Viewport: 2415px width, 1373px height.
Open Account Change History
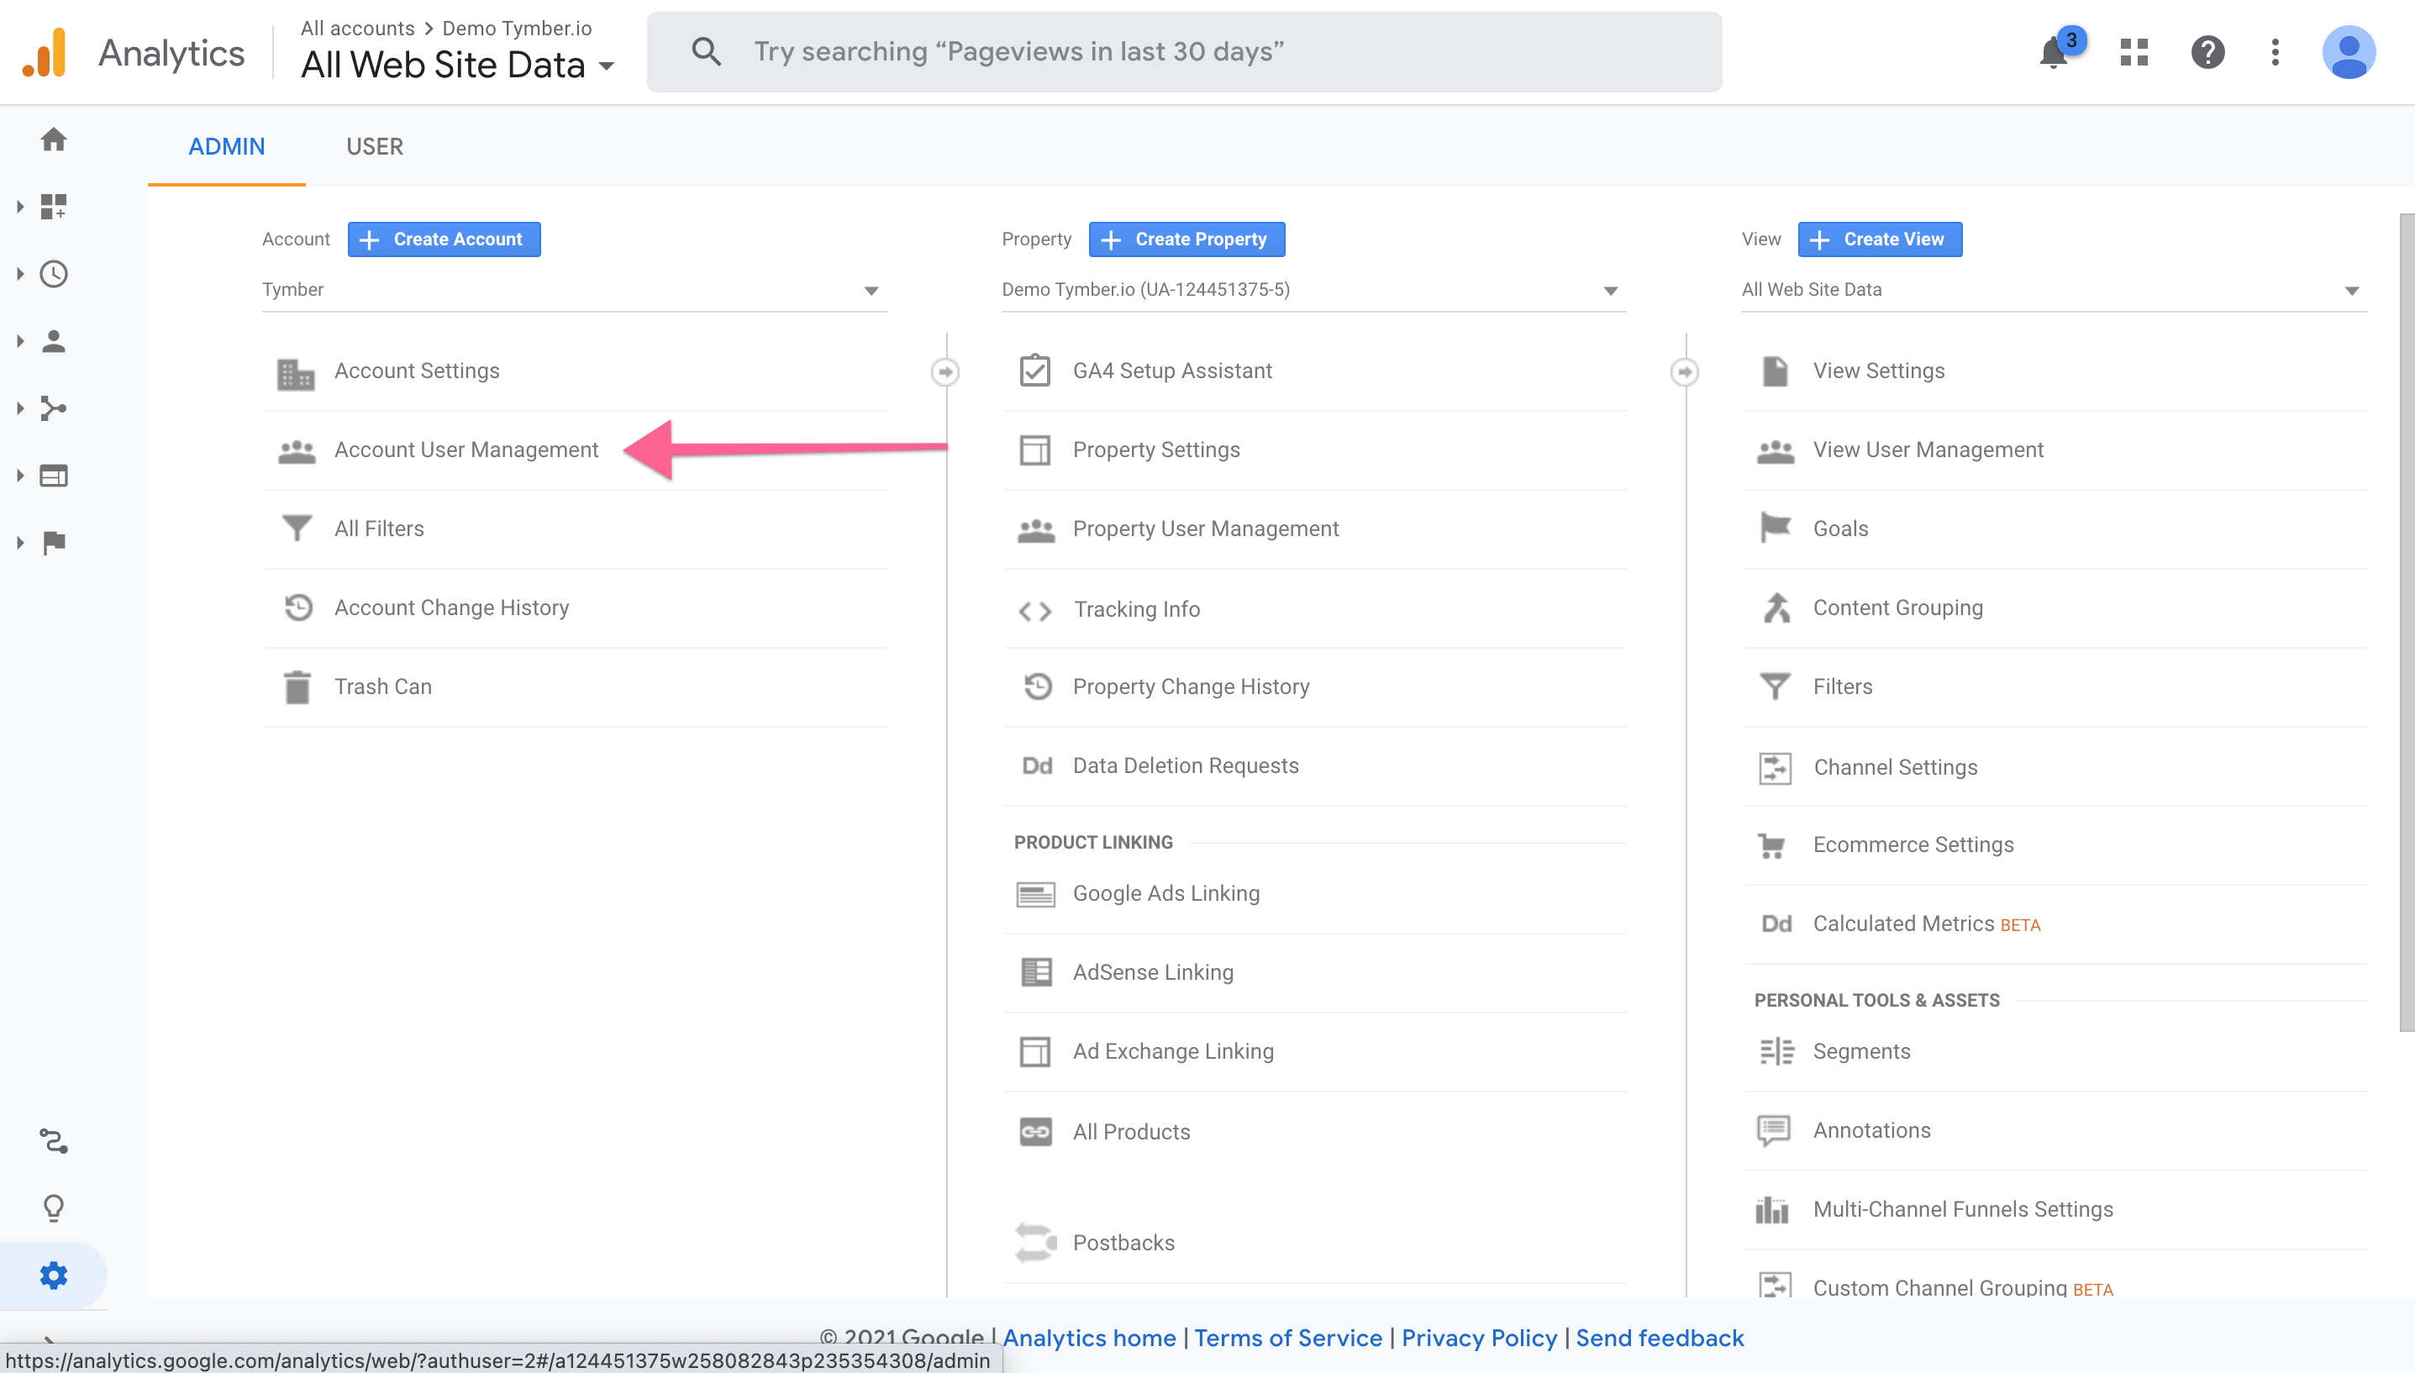coord(450,608)
